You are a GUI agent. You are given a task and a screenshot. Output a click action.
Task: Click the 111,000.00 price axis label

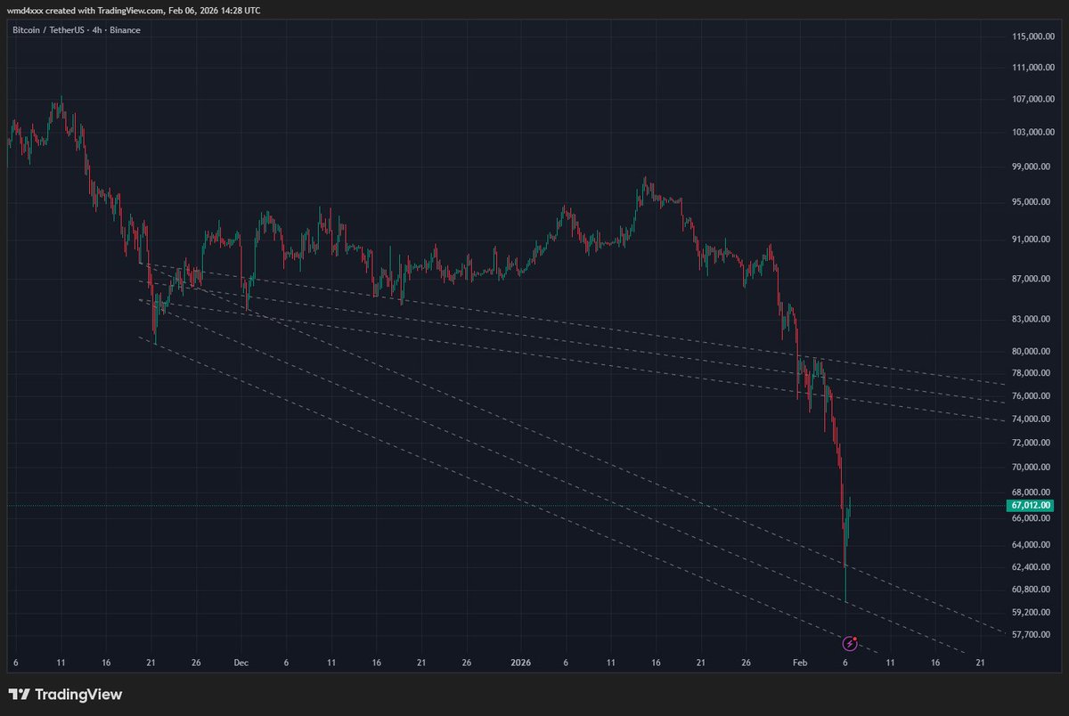coord(1033,68)
